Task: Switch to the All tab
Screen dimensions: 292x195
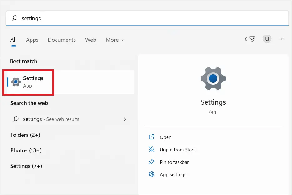Action: coord(13,40)
